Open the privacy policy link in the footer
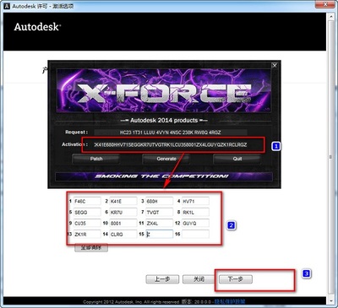The width and height of the screenshot is (338, 308). click(x=230, y=301)
